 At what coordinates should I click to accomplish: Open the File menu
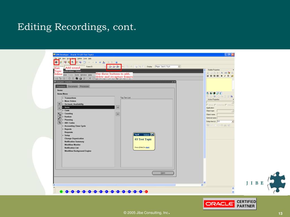click(56, 58)
